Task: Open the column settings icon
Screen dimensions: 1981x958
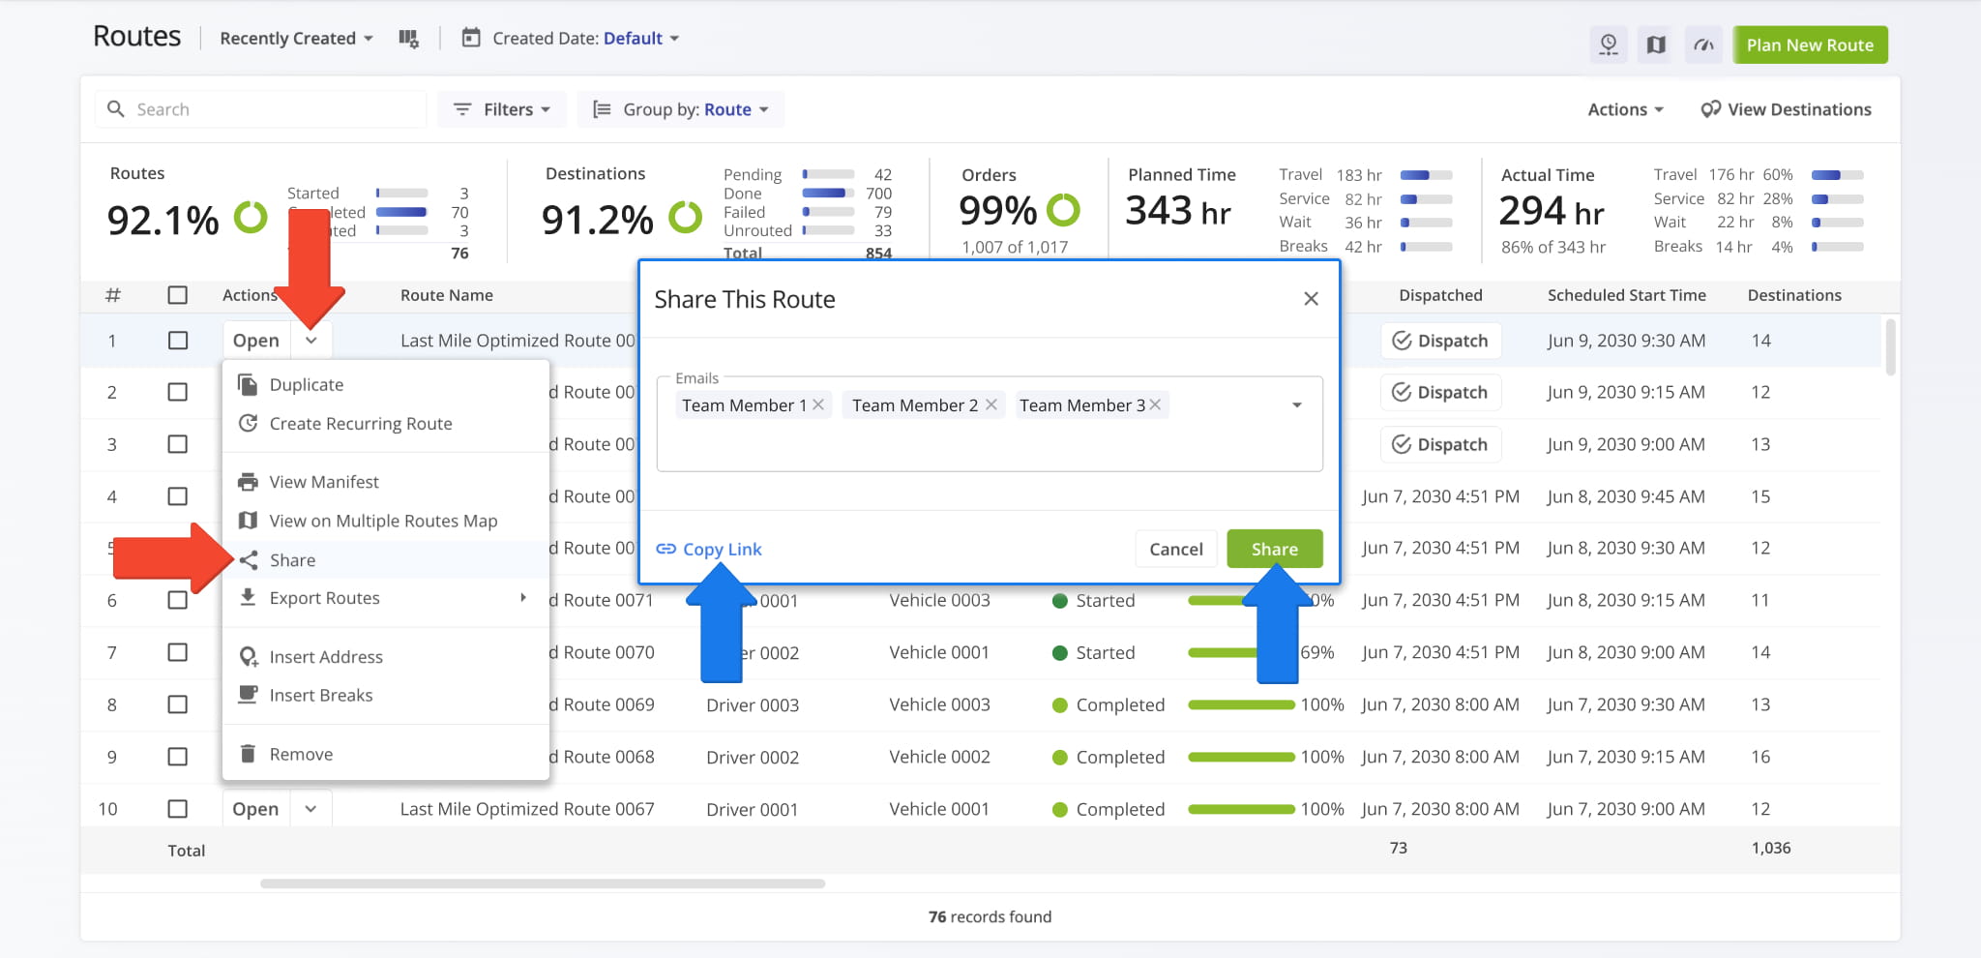Action: click(409, 38)
